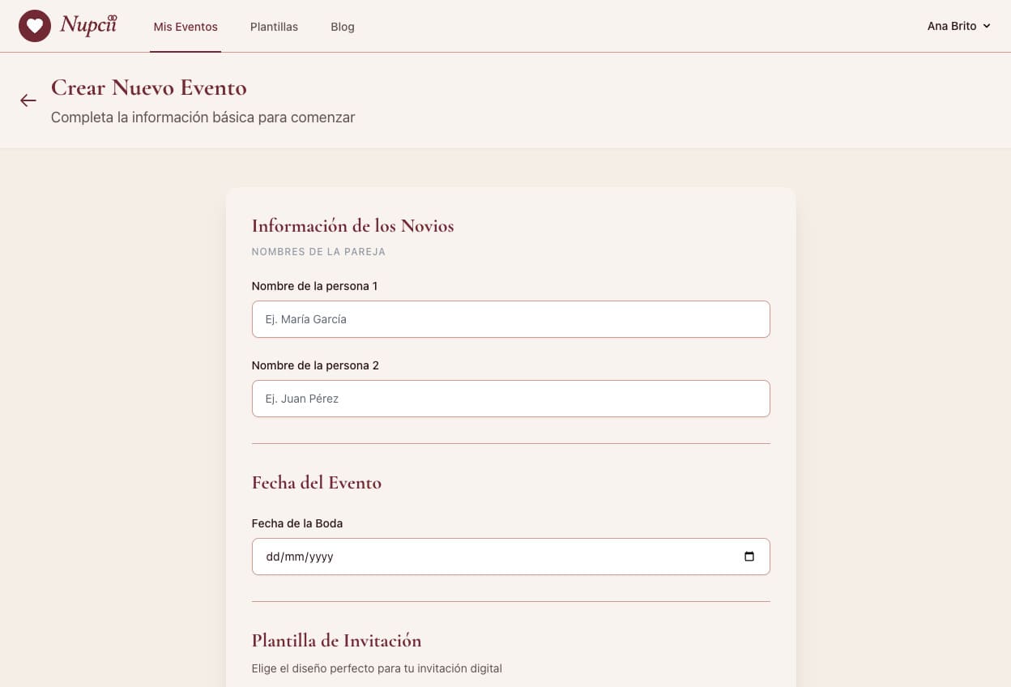
Task: Select the Nupcii wordmark in the header
Action: pos(88,25)
